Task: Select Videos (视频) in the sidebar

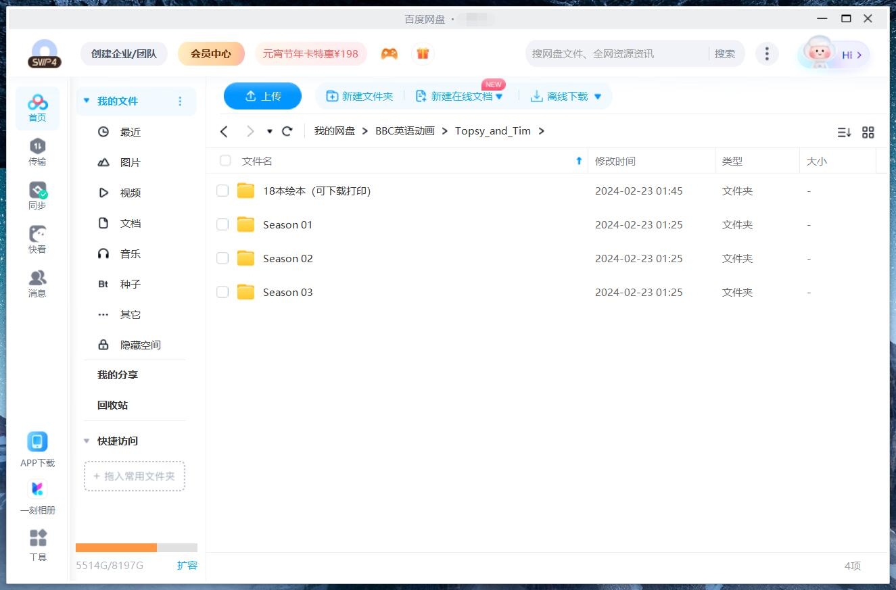Action: [x=130, y=193]
